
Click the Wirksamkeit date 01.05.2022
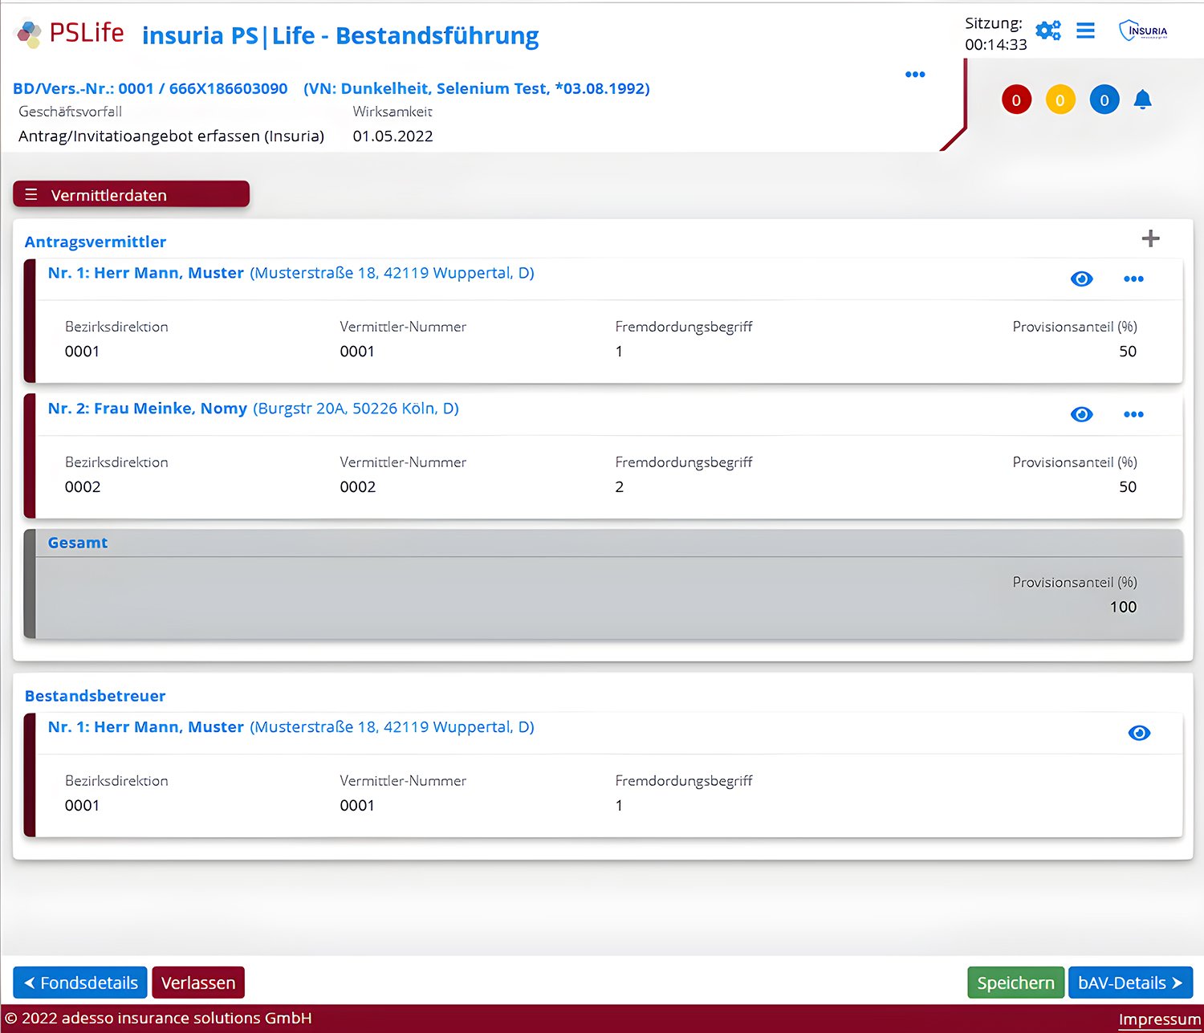[393, 136]
